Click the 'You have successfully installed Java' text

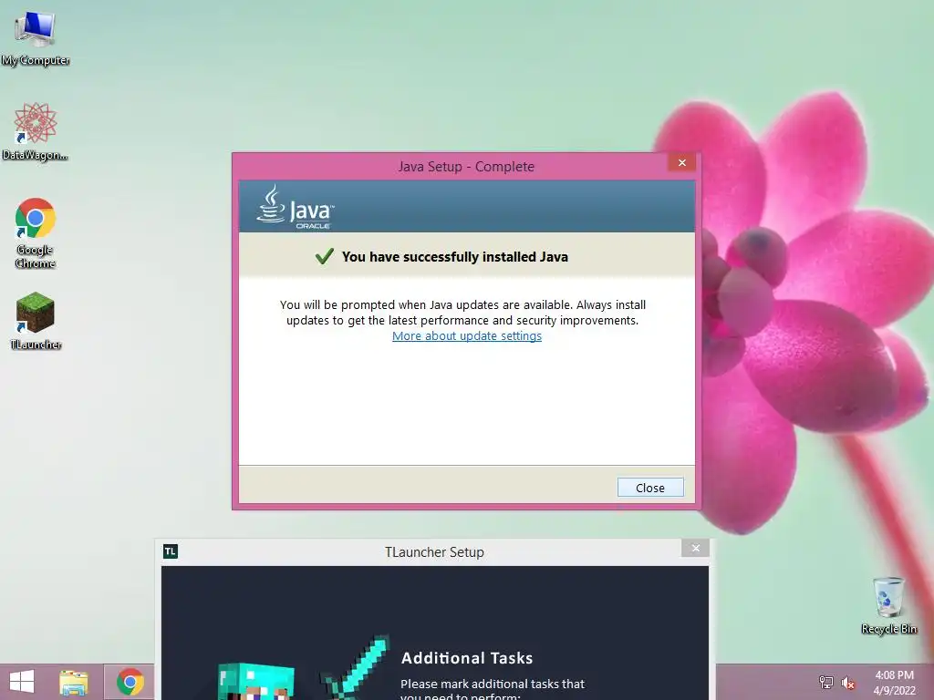tap(455, 257)
